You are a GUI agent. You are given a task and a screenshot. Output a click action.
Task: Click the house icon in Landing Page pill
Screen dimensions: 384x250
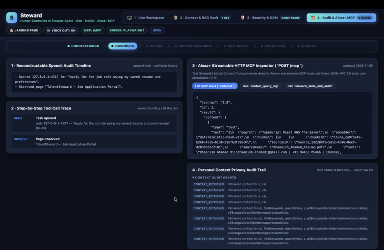coord(11,31)
